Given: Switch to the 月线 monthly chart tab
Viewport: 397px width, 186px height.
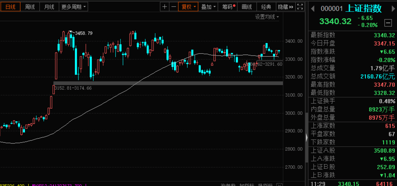Looking at the screenshot, I should point(49,7).
